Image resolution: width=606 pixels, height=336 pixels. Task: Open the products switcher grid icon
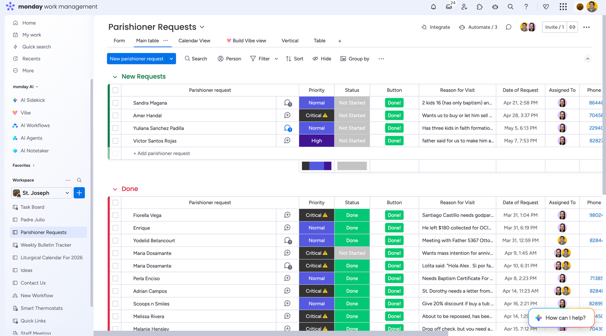coord(563,7)
